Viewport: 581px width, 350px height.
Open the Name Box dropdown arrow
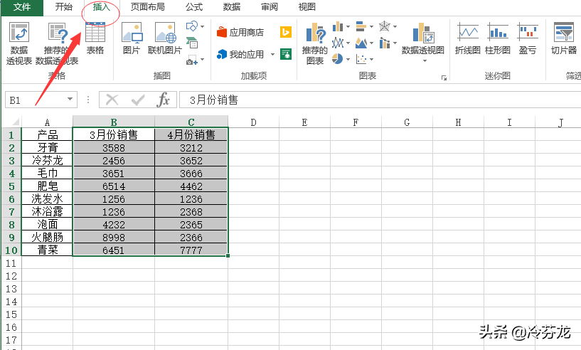70,100
